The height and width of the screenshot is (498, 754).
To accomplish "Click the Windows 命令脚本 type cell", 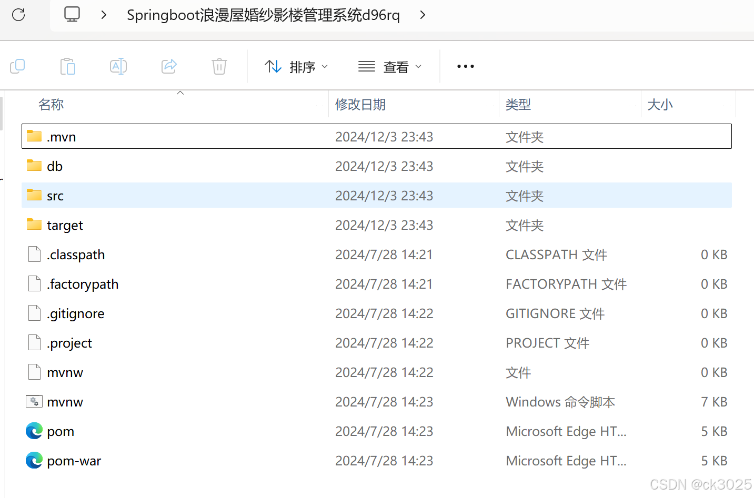I will [x=560, y=402].
